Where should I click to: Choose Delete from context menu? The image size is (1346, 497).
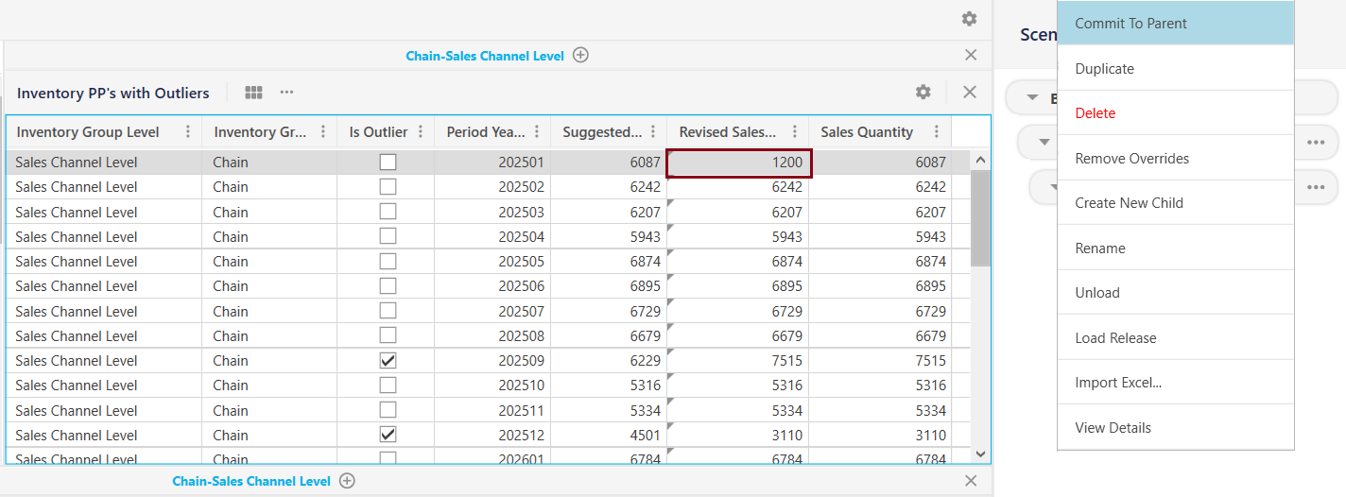point(1175,113)
